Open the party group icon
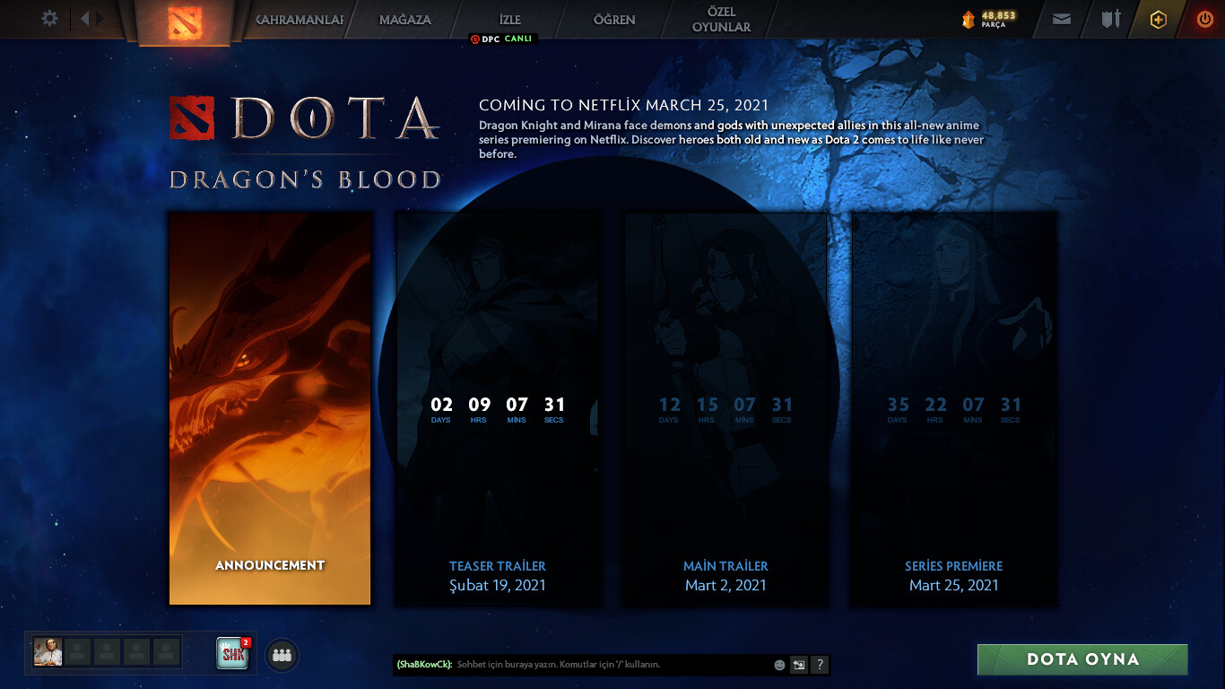1225x689 pixels. (x=282, y=655)
